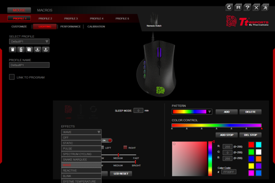Open the PERFORMANCE tab
Screen dimensions: 275x183
pyautogui.click(x=70, y=26)
